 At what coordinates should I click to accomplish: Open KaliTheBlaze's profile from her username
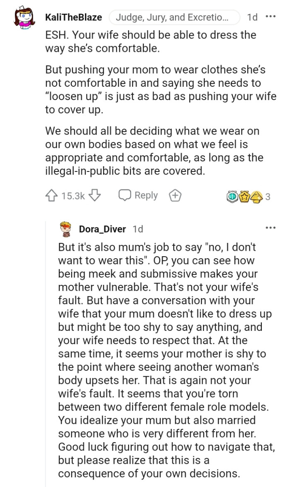pos(72,17)
